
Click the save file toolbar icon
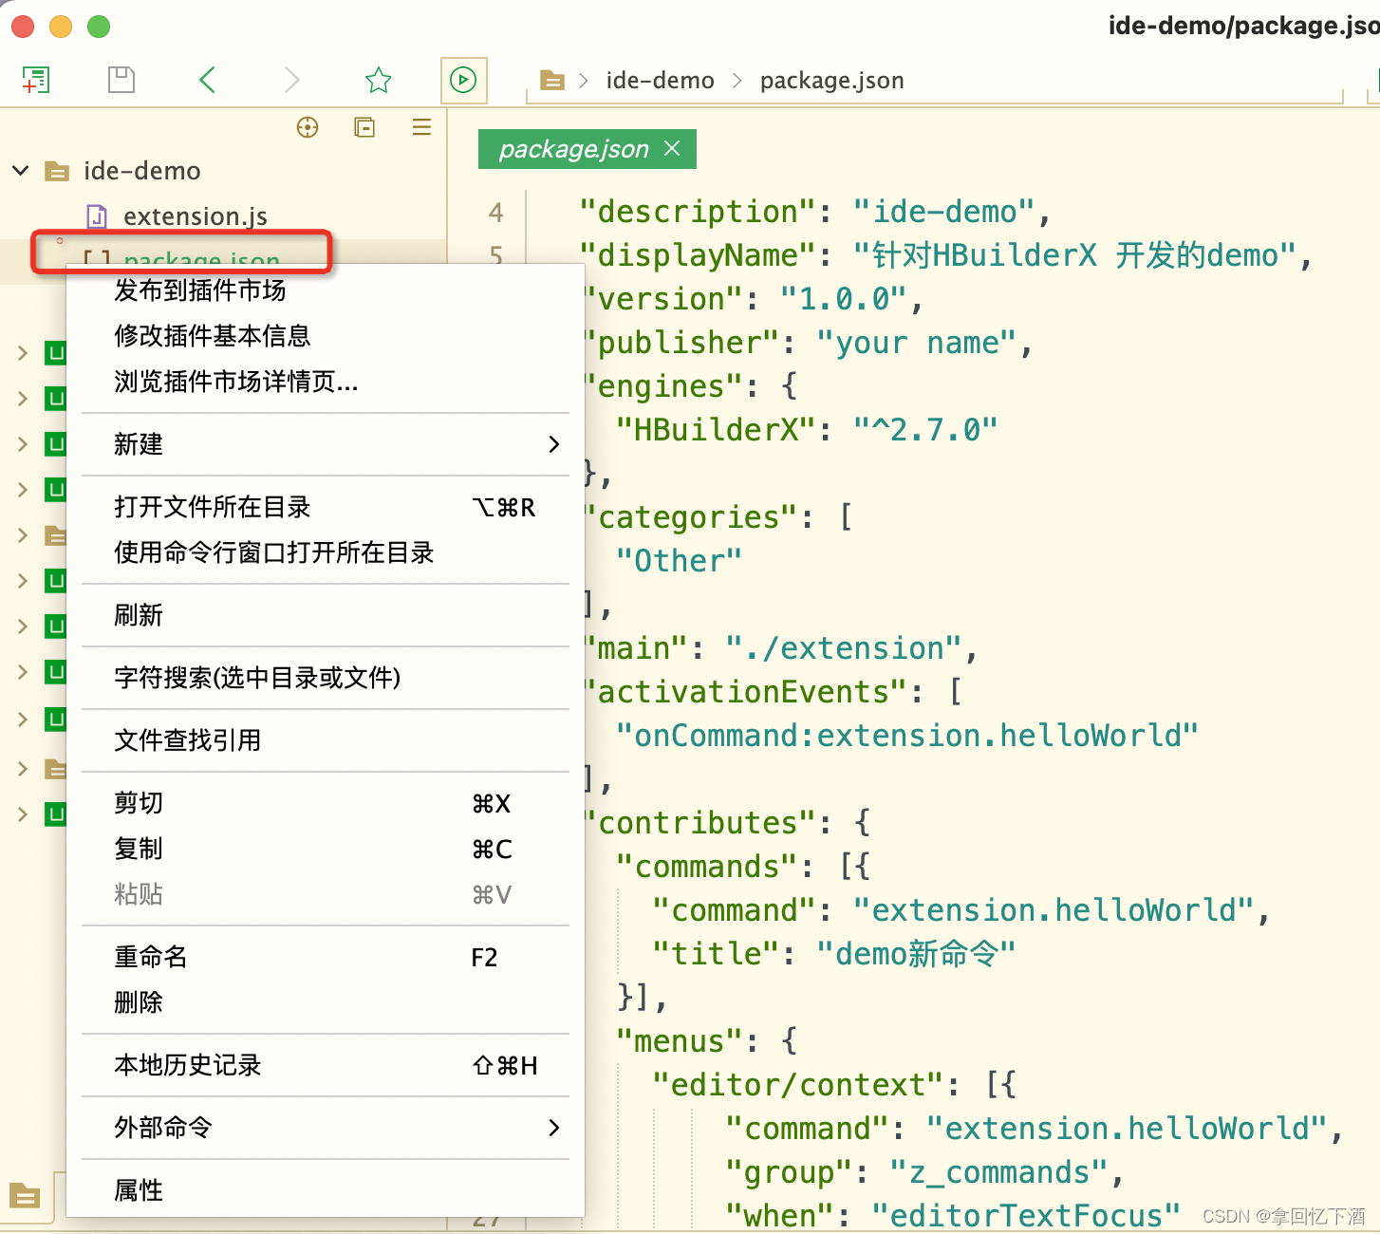tap(121, 80)
